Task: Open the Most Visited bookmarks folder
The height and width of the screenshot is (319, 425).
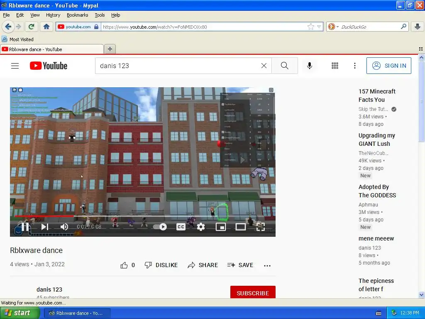Action: pyautogui.click(x=17, y=39)
